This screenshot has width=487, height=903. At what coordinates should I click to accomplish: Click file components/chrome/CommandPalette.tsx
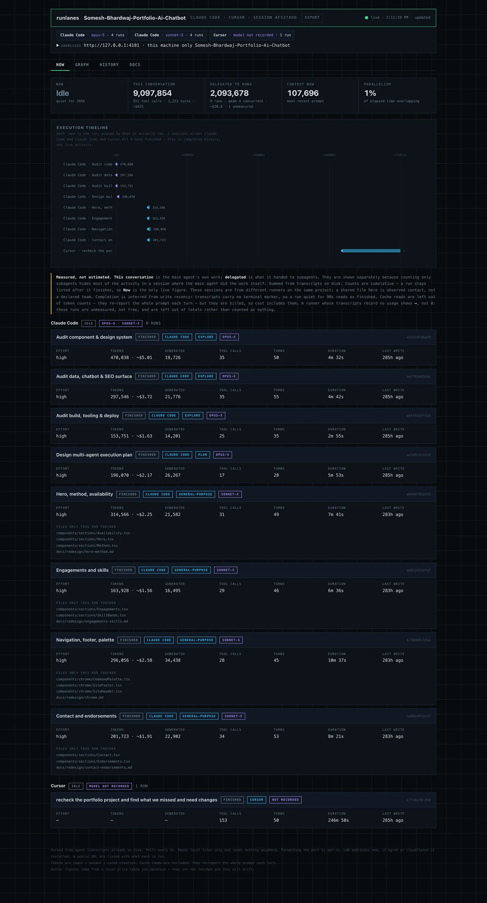pyautogui.click(x=93, y=679)
